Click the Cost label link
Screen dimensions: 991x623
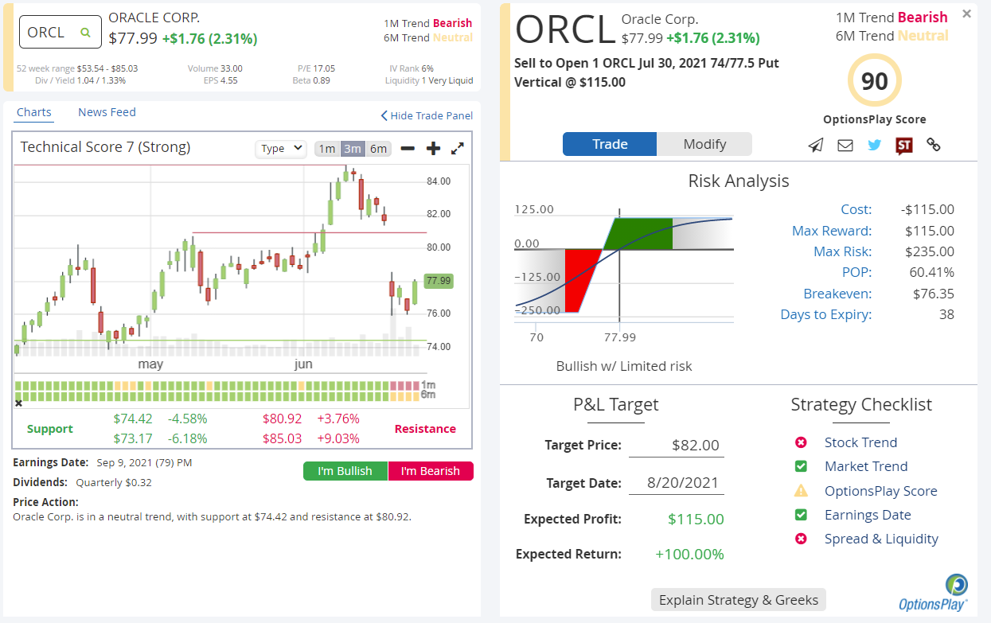[856, 210]
